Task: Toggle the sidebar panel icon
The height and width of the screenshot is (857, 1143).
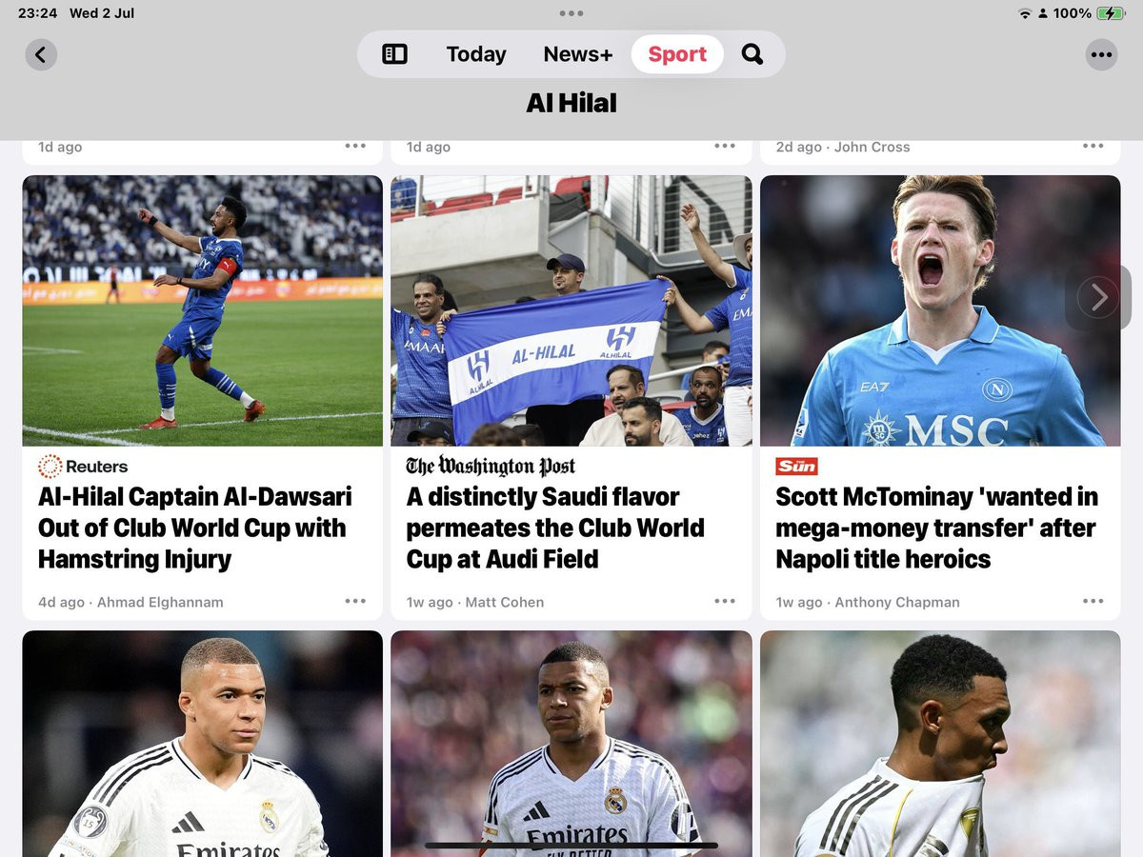Action: [394, 54]
